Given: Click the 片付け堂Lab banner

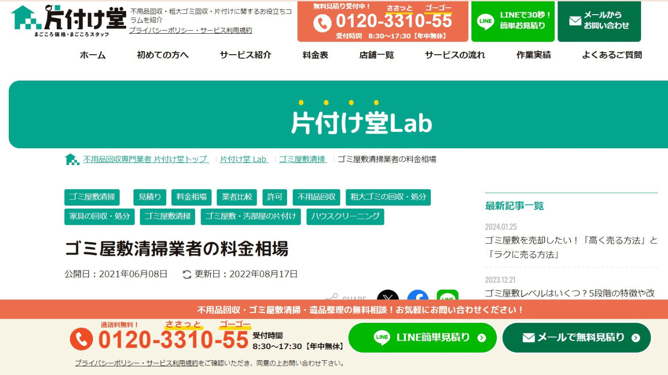Looking at the screenshot, I should pyautogui.click(x=338, y=114).
